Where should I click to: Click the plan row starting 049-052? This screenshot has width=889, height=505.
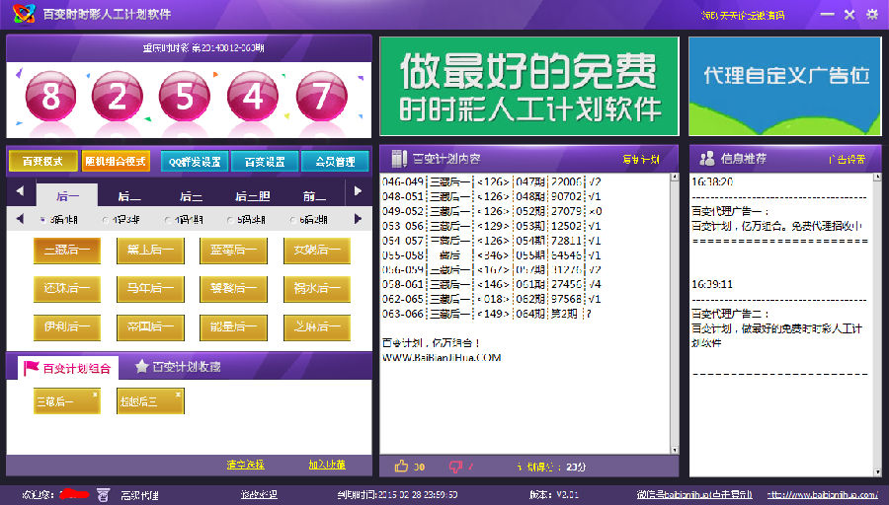(x=492, y=211)
